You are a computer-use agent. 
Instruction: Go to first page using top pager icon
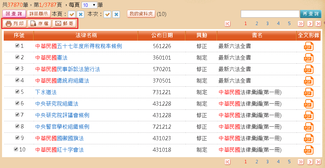pyautogui.click(x=228, y=24)
